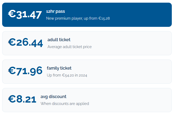Select the 12hr pass card
Screen dimensions: 175x114
[87, 15]
